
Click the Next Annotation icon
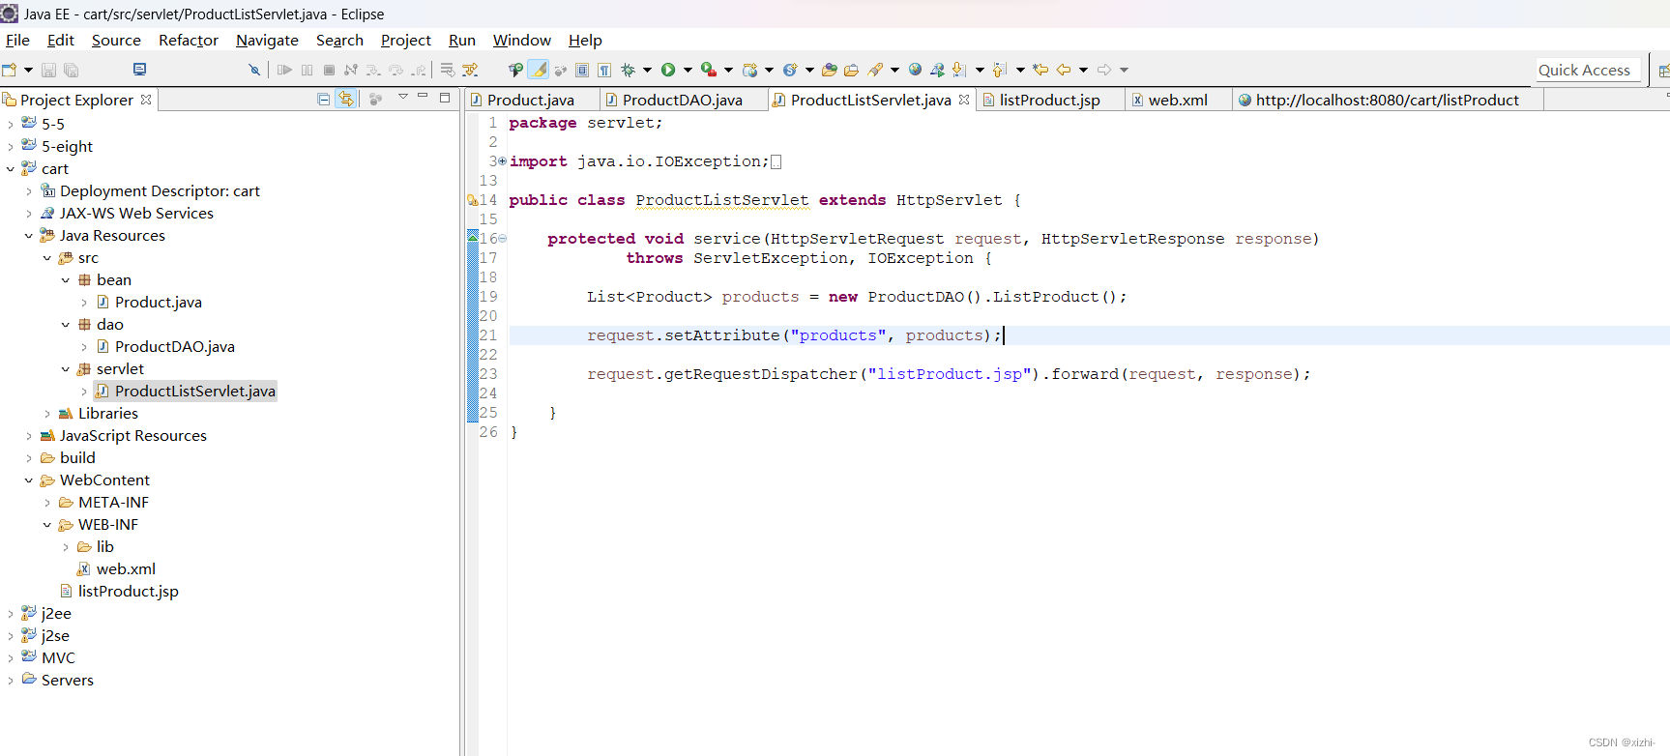[959, 70]
